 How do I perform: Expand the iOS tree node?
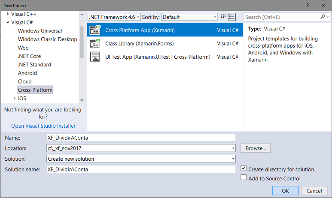[14, 98]
